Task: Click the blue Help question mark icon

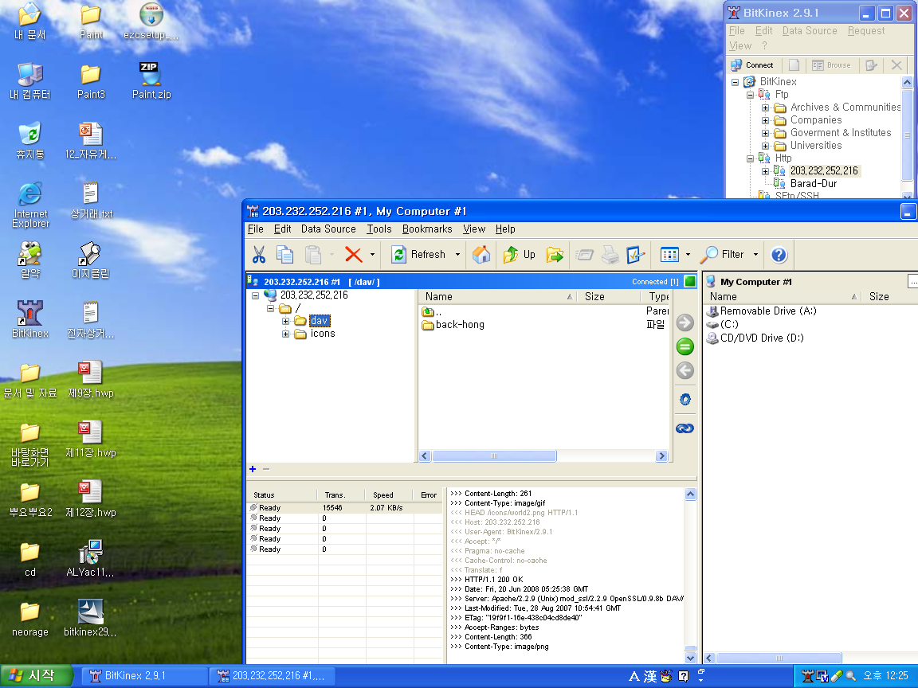Action: click(779, 255)
